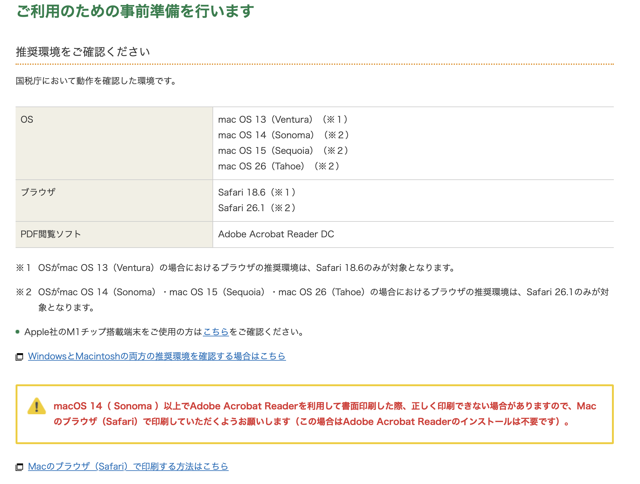Click the こちら link for M1 chip info
Screen dimensions: 640x484
tap(216, 332)
